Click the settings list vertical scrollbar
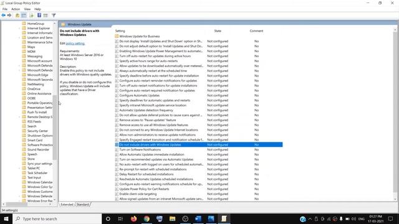This screenshot has height=224, width=399. (x=395, y=112)
